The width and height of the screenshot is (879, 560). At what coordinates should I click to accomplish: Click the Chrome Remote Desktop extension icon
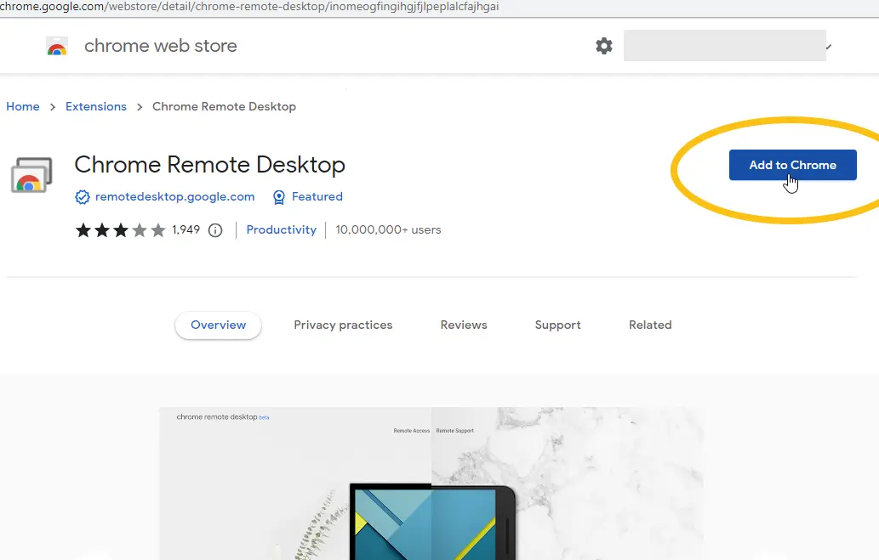click(x=31, y=175)
